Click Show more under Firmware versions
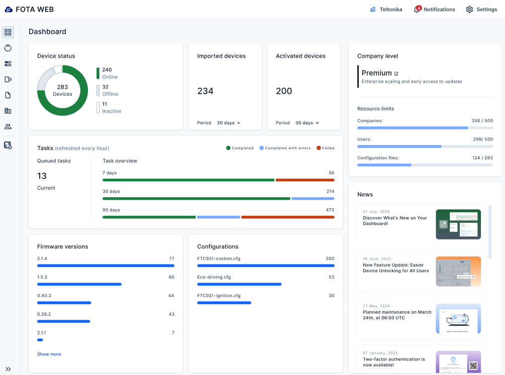This screenshot has width=505, height=375. (x=49, y=354)
